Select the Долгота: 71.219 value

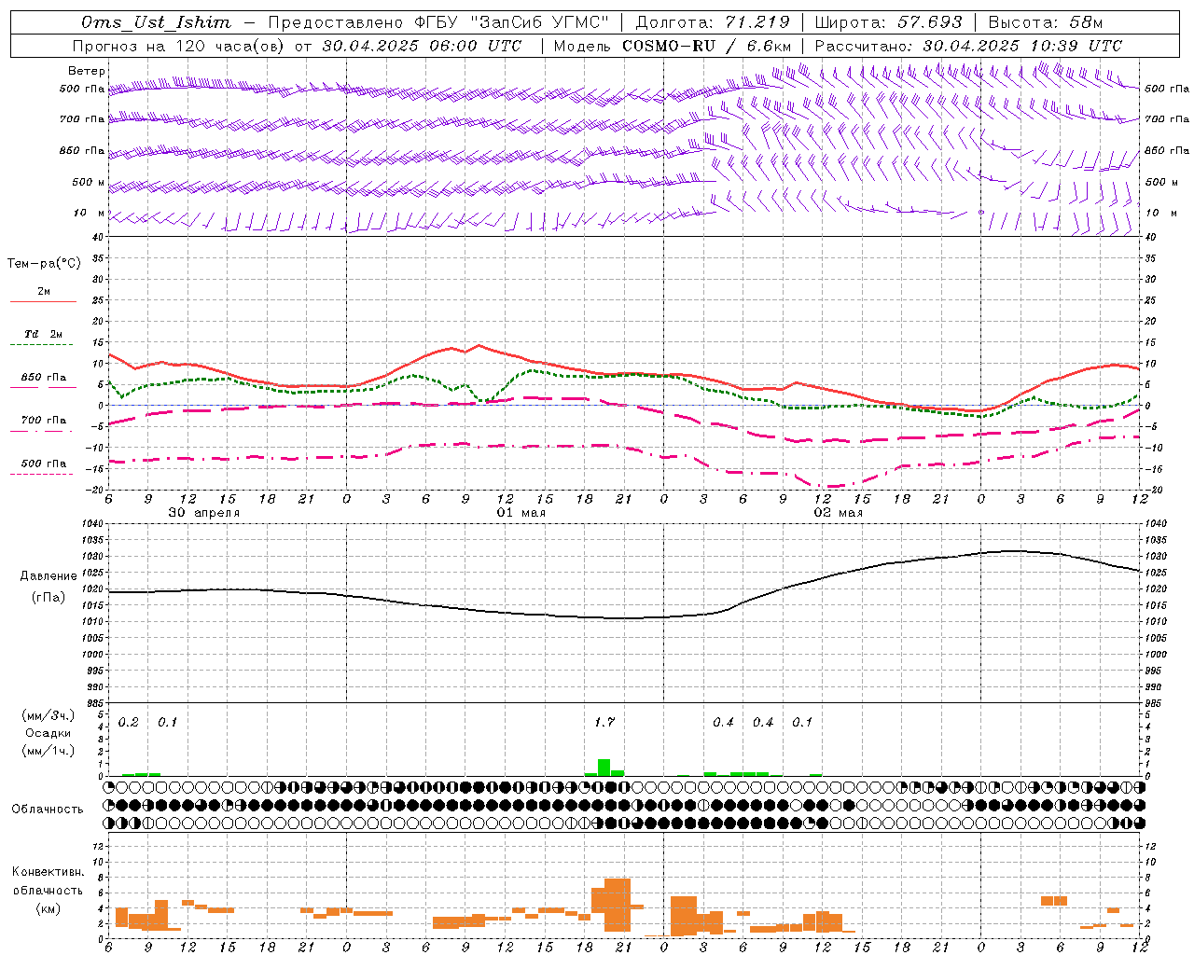click(712, 22)
